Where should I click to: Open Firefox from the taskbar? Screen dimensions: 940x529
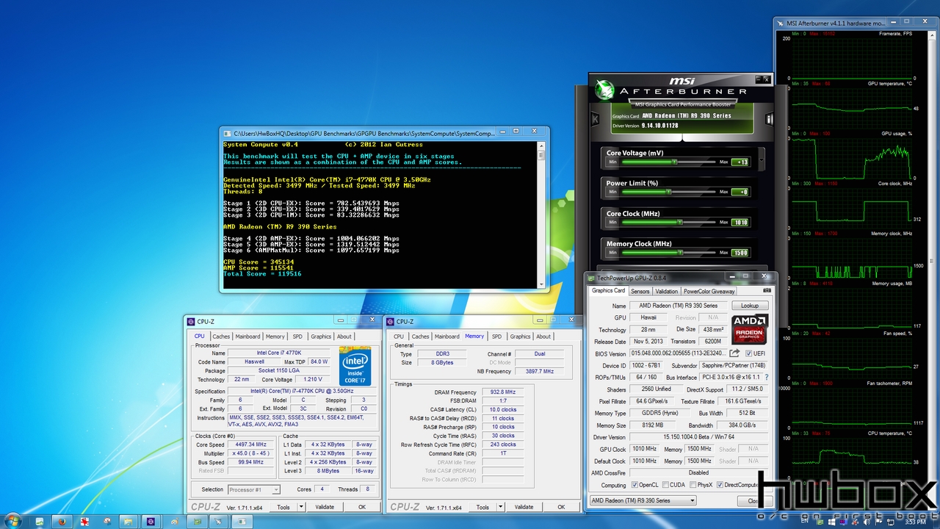point(62,521)
